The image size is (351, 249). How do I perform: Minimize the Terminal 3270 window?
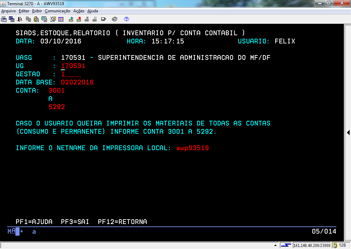[320, 3]
